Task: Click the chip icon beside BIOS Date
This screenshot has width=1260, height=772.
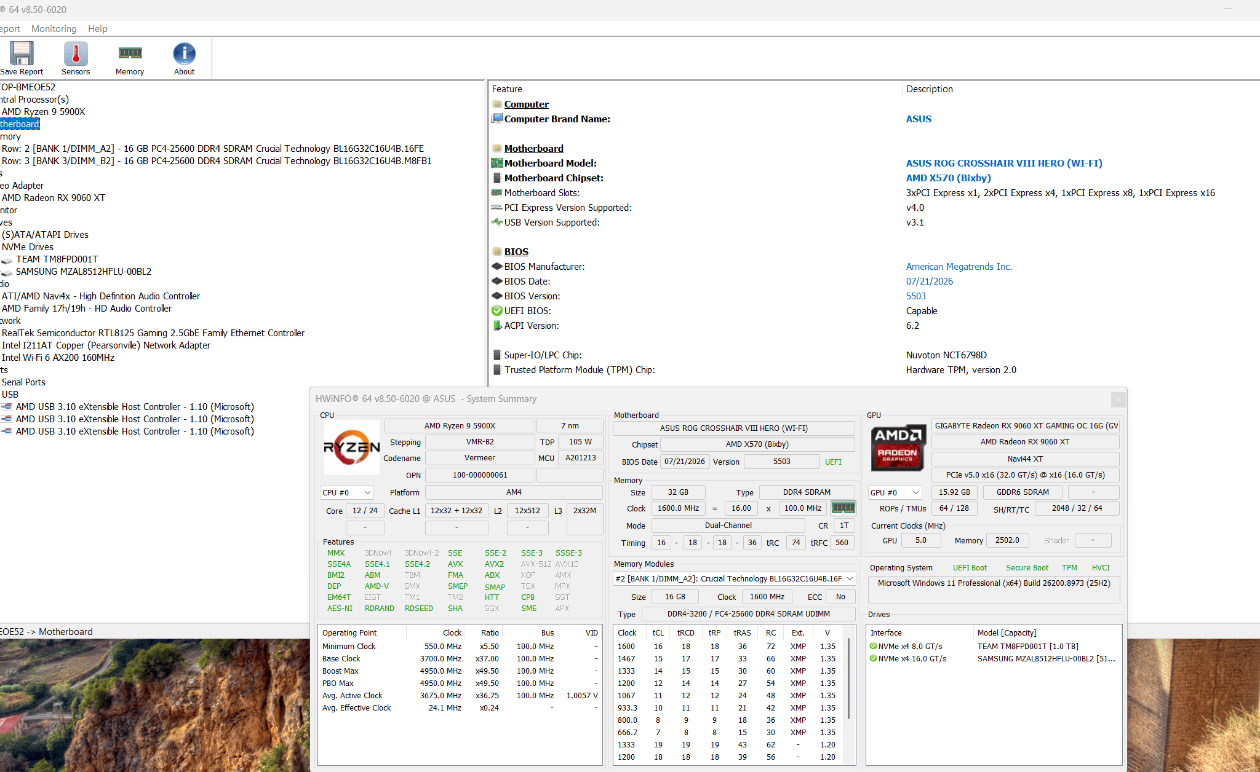Action: click(497, 281)
